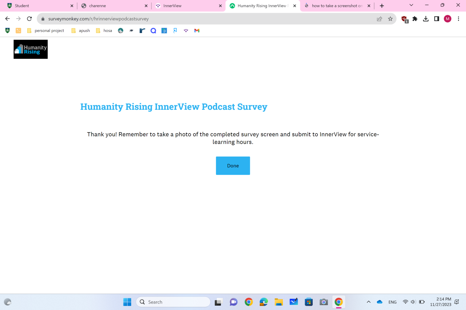Open the dark blue 'r' bookmark
This screenshot has width=466, height=310.
click(142, 31)
